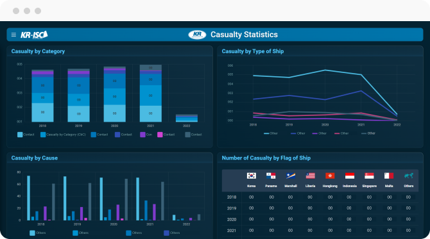Select the Indonesia flag icon
The image size is (430, 239).
pos(350,176)
